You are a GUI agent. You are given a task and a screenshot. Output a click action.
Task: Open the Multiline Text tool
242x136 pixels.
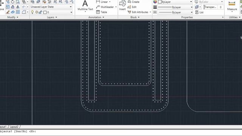tap(85, 6)
